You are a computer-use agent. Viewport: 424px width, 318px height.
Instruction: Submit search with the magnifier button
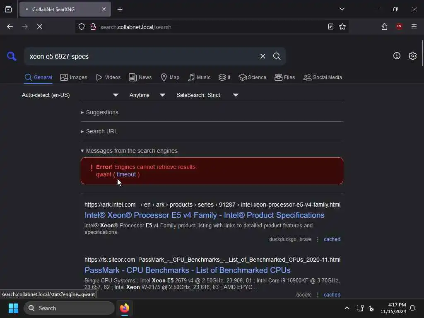click(x=277, y=56)
